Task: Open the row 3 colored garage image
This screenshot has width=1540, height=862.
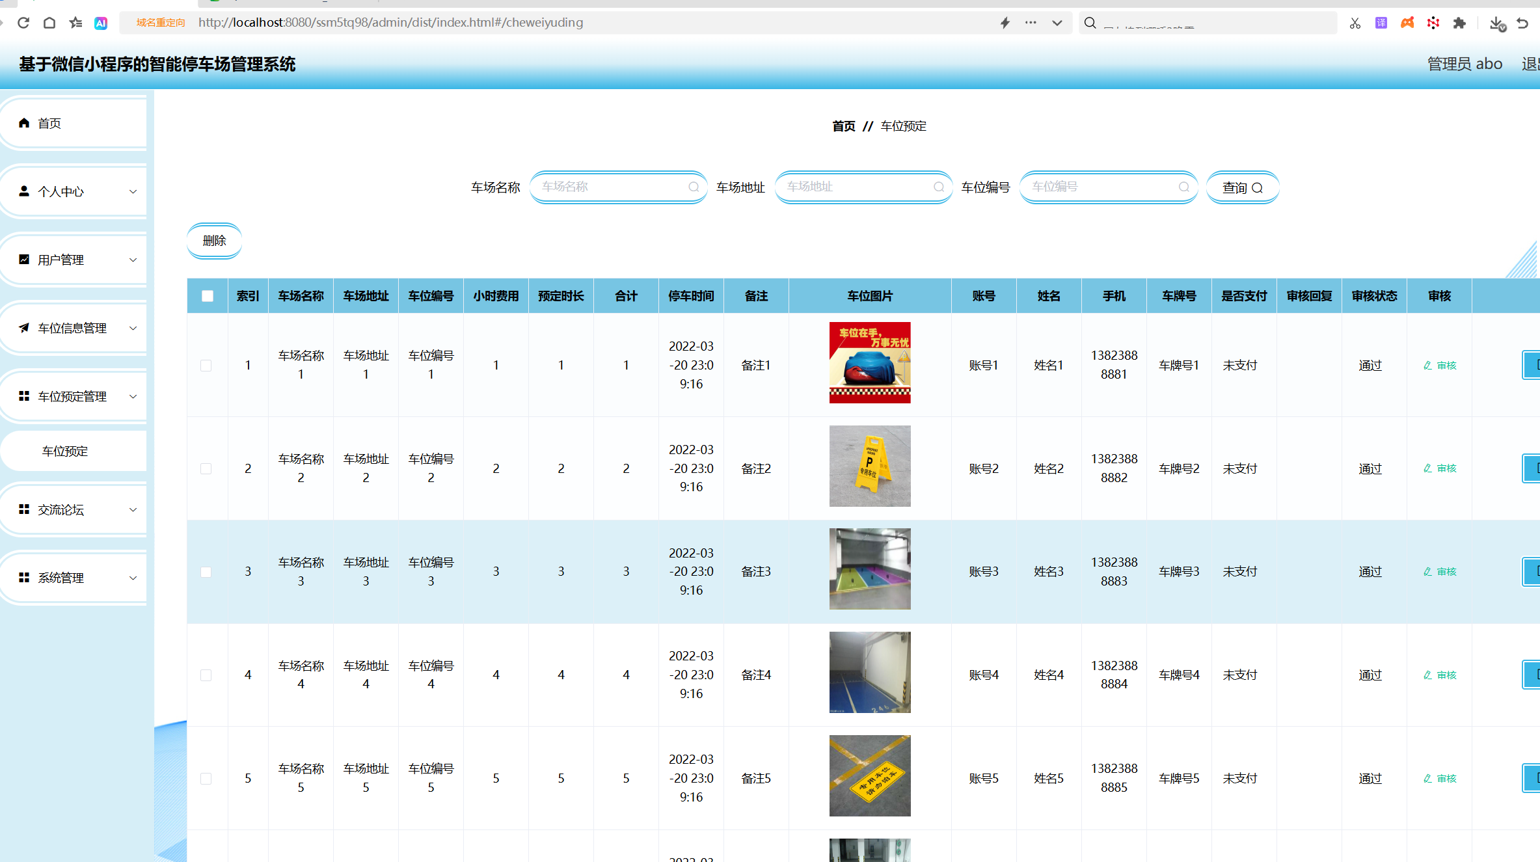Action: [870, 569]
